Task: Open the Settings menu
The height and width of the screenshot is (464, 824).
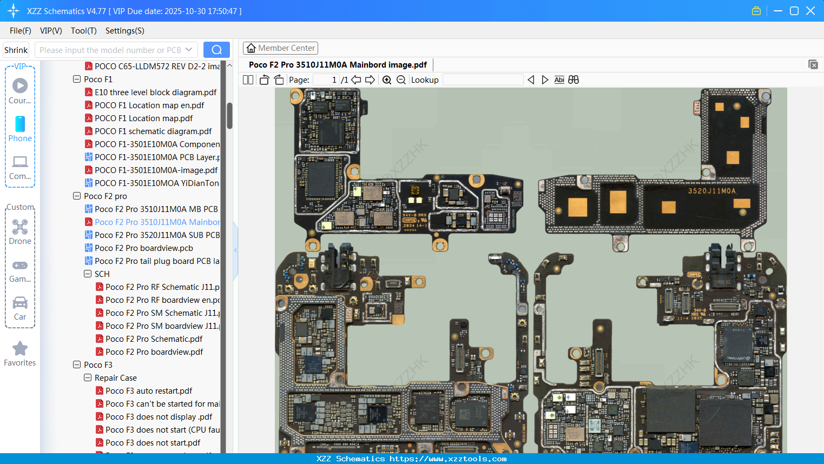Action: pyautogui.click(x=124, y=31)
